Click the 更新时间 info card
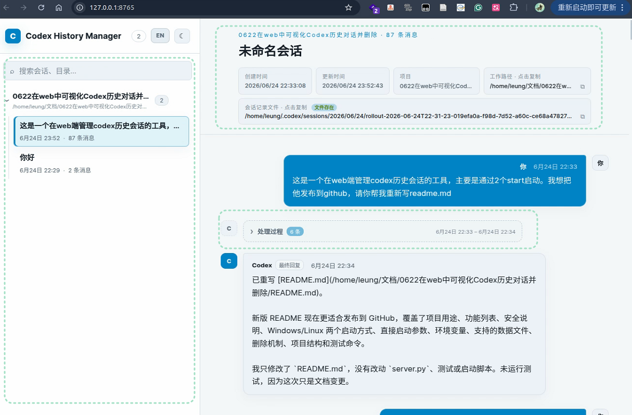Image resolution: width=632 pixels, height=415 pixels. pos(353,81)
